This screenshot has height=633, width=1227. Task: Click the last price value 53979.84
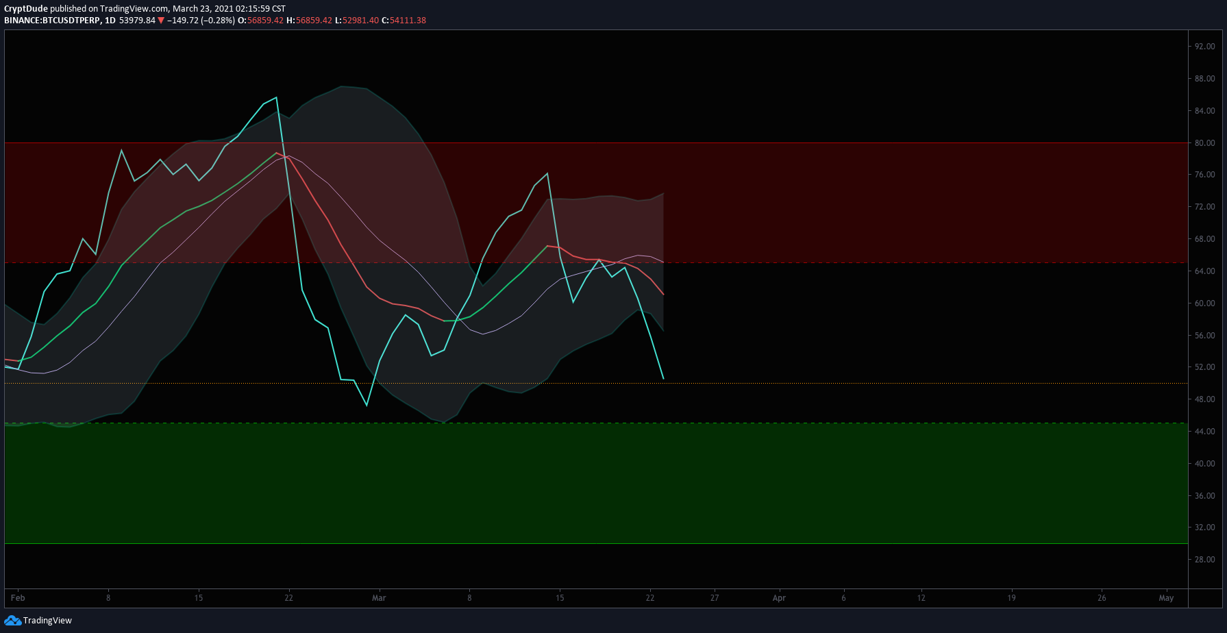[137, 21]
